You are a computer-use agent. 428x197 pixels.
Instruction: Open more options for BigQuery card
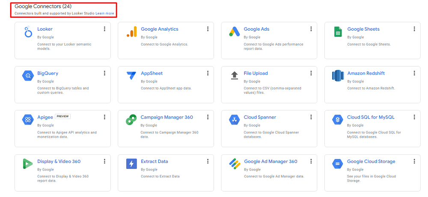[x=104, y=73]
